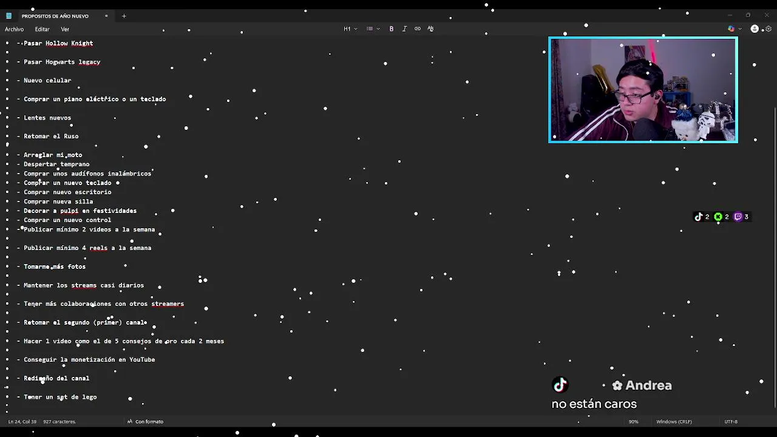Click the line about '5 consejos de oro'
This screenshot has width=777, height=437.
point(124,341)
